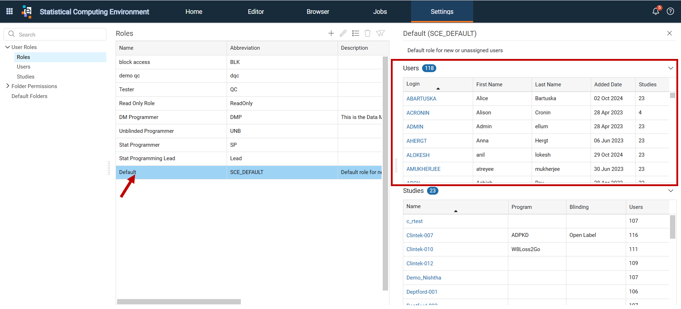Clear filters with the funnel icon
Screen dimensions: 681x309
(x=380, y=33)
